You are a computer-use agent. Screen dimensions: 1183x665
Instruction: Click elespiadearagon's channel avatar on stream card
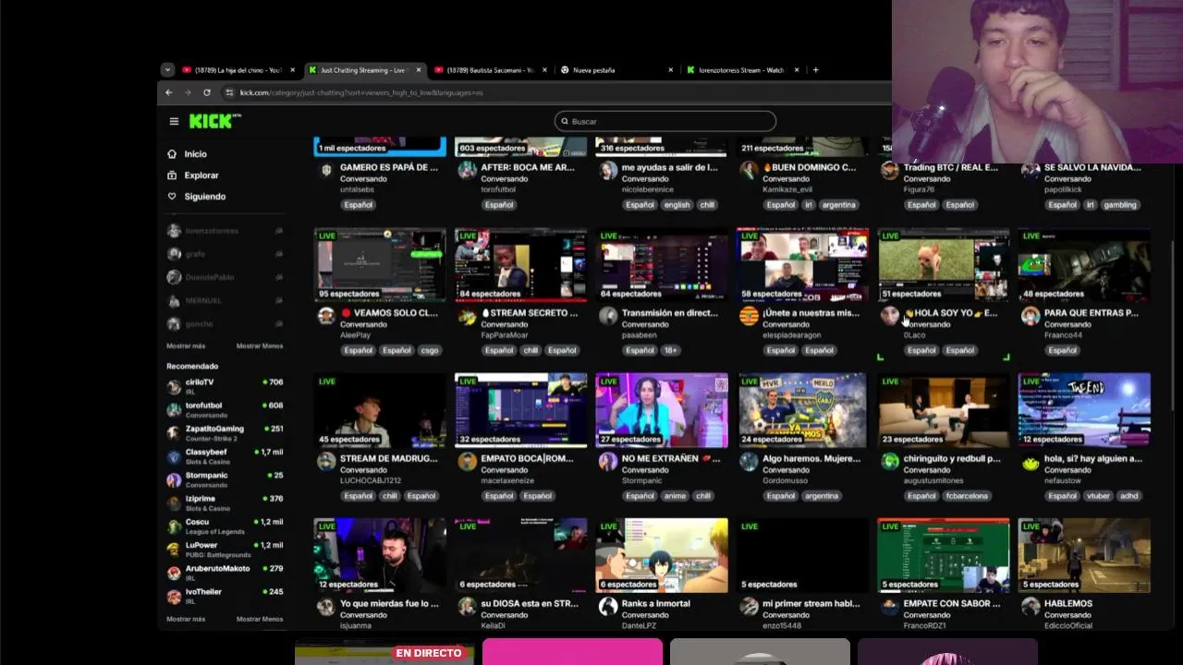[x=749, y=316]
